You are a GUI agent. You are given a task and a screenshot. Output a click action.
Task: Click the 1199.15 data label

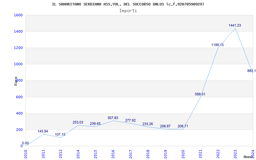[218, 45]
